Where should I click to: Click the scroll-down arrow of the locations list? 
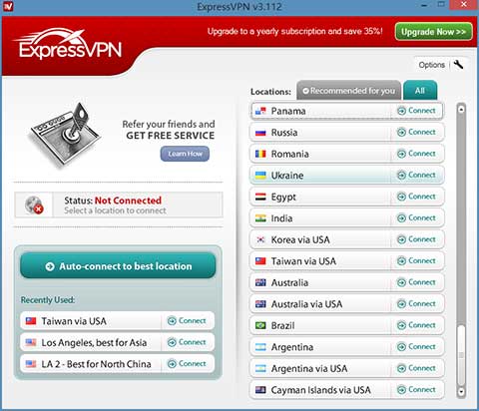pyautogui.click(x=461, y=391)
